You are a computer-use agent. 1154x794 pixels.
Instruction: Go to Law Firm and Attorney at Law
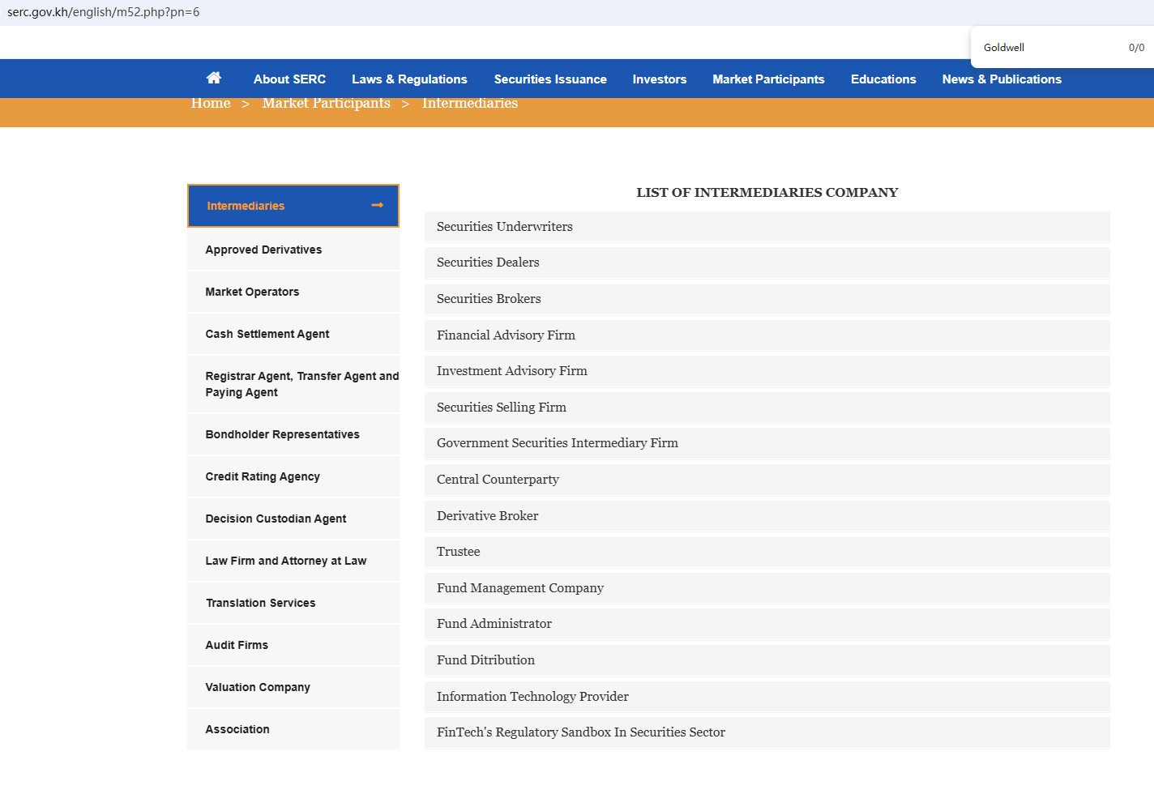[285, 561]
